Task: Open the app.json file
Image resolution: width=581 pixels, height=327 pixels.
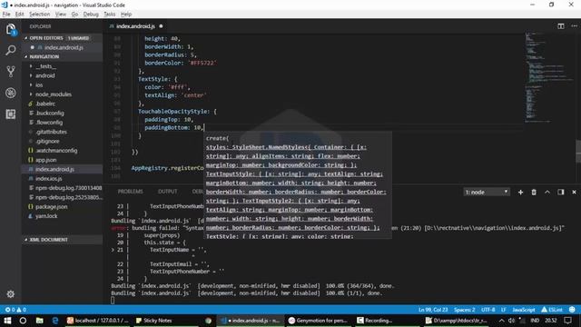Action: click(45, 160)
